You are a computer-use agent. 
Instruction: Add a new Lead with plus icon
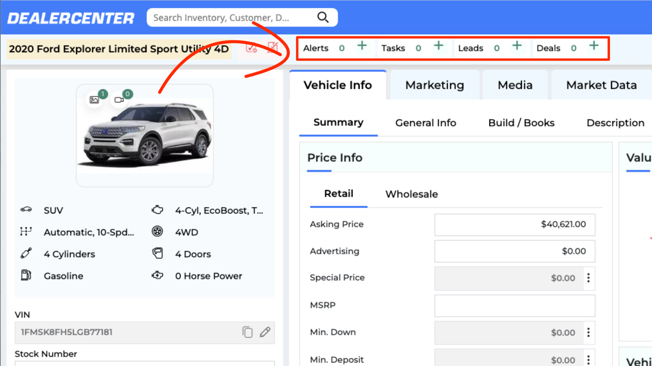[x=517, y=46]
